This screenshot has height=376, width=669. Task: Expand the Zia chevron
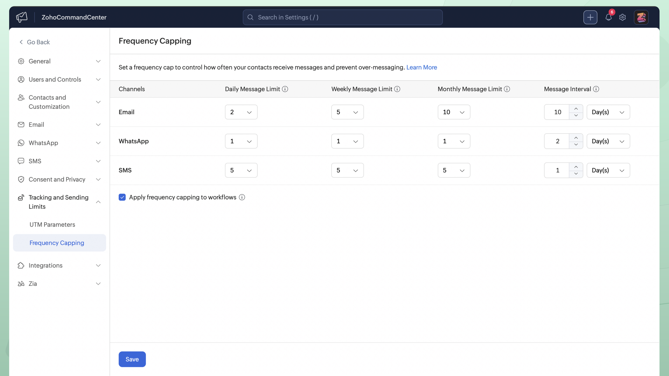point(98,284)
